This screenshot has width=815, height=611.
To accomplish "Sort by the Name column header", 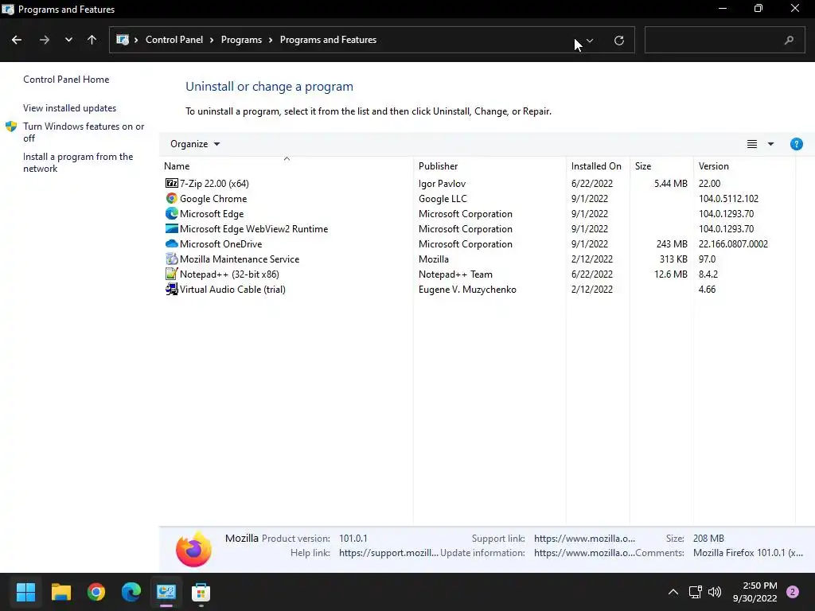I will tap(287, 165).
